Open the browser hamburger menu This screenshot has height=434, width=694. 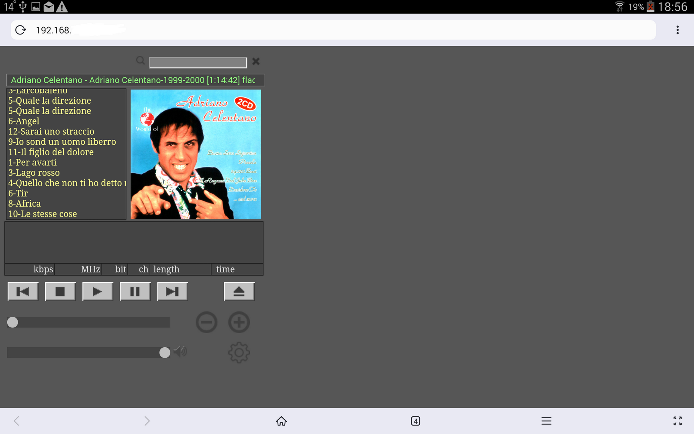(546, 421)
